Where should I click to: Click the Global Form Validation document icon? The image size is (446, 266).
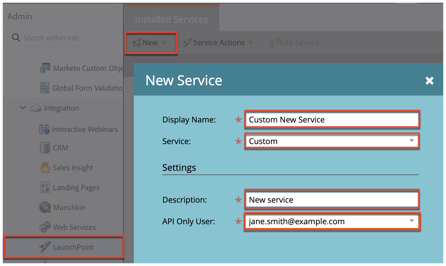click(45, 88)
